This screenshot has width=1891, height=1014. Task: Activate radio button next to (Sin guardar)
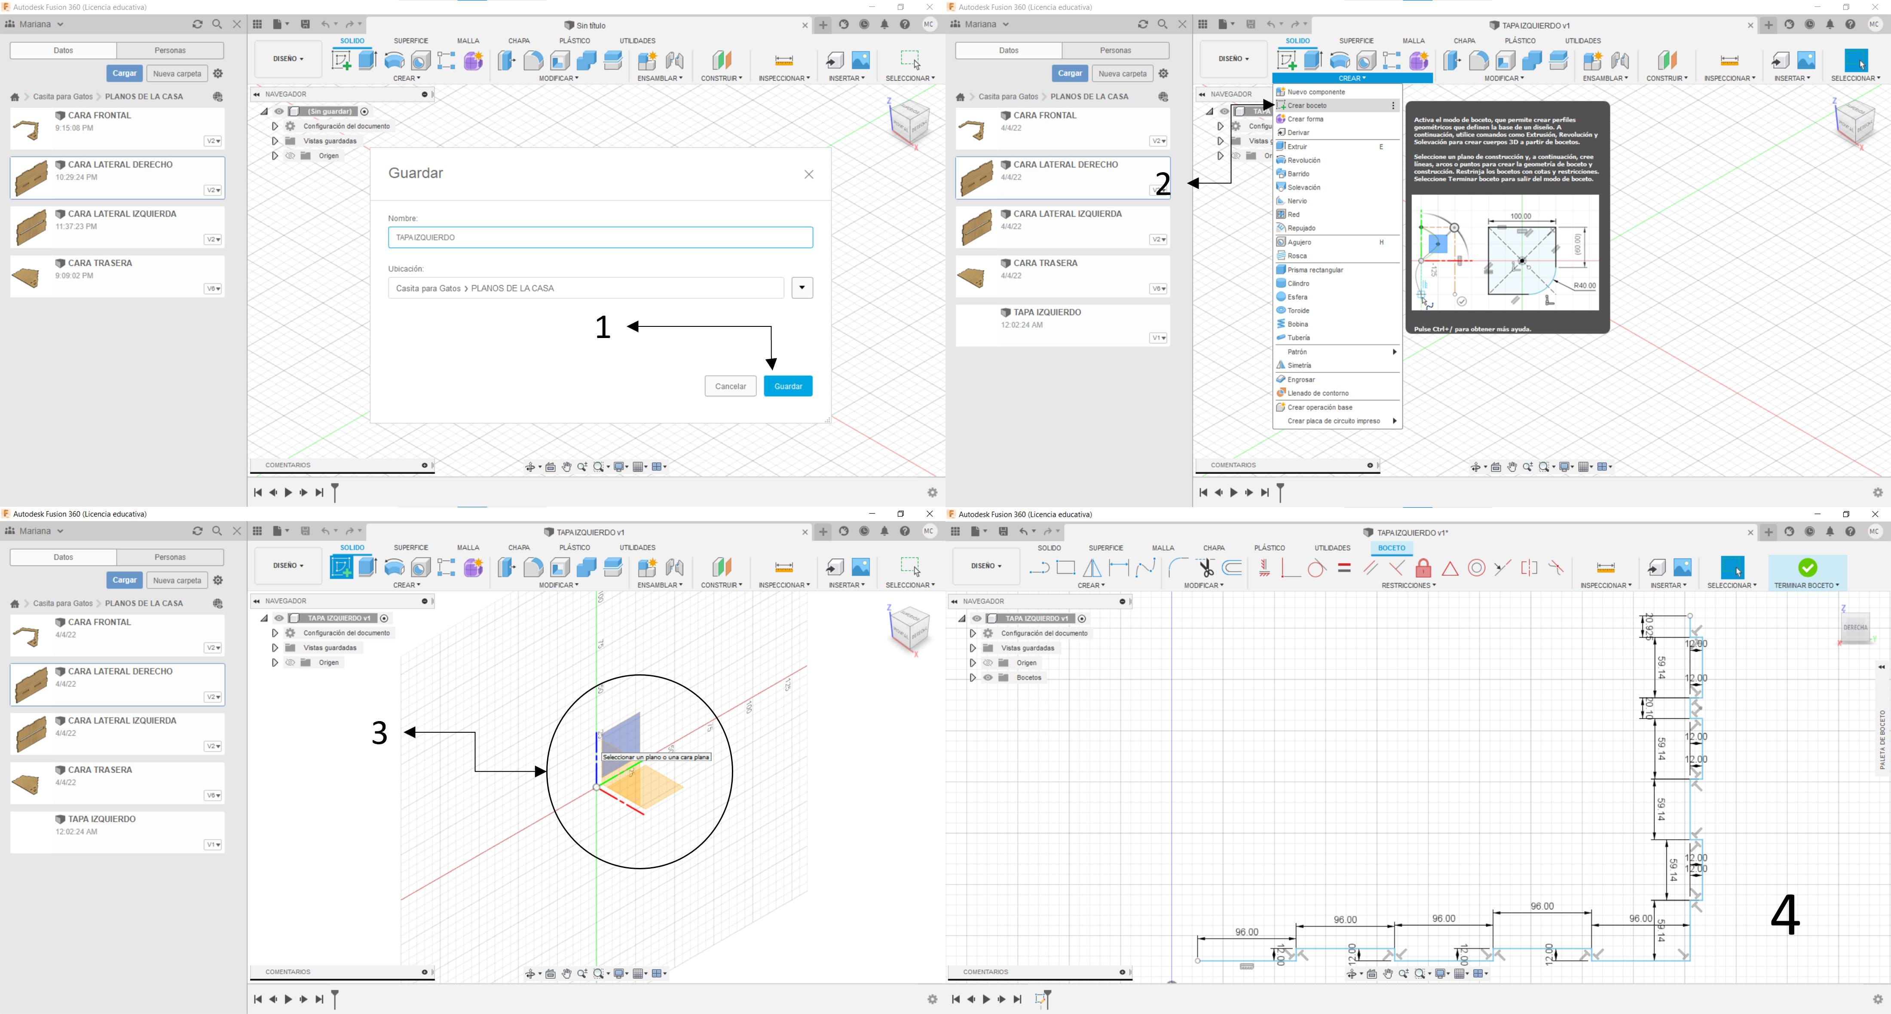tap(365, 112)
